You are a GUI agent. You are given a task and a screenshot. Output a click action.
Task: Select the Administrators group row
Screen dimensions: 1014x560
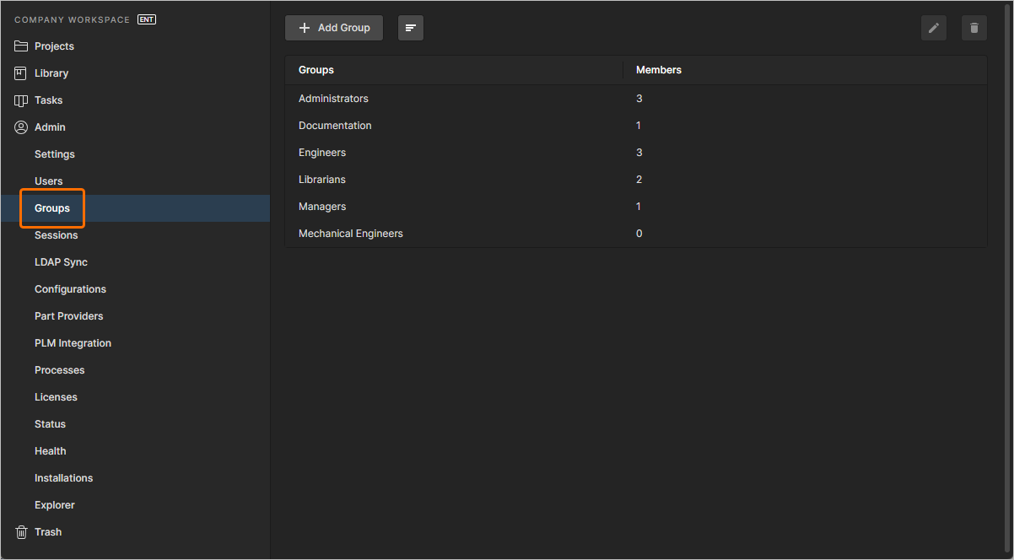[333, 98]
